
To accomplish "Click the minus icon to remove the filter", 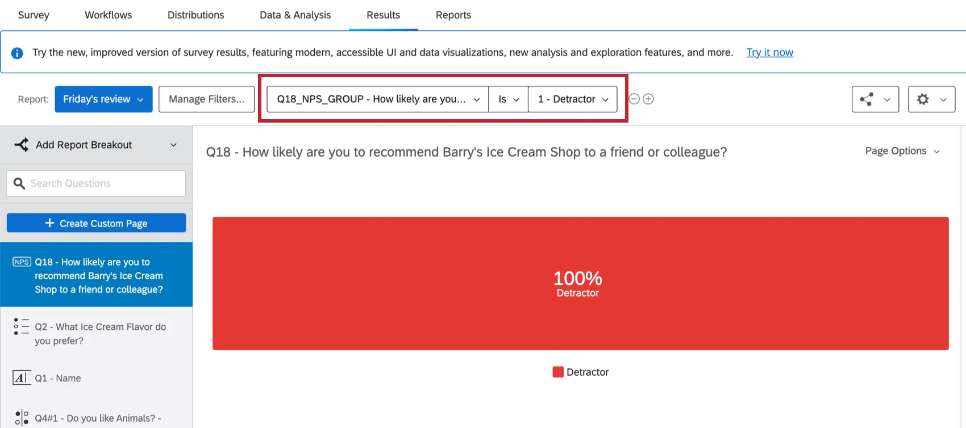I will pyautogui.click(x=634, y=98).
